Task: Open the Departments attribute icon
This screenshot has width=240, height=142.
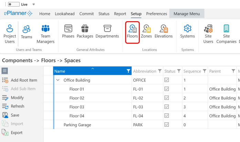Action: [x=107, y=31]
